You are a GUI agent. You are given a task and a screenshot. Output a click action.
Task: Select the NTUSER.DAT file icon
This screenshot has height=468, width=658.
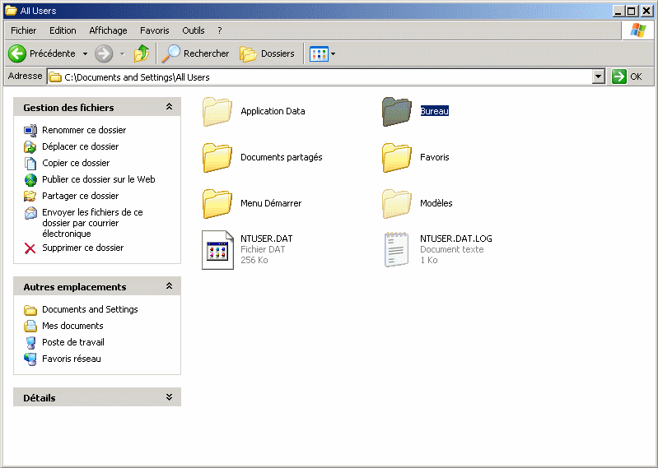pyautogui.click(x=217, y=250)
